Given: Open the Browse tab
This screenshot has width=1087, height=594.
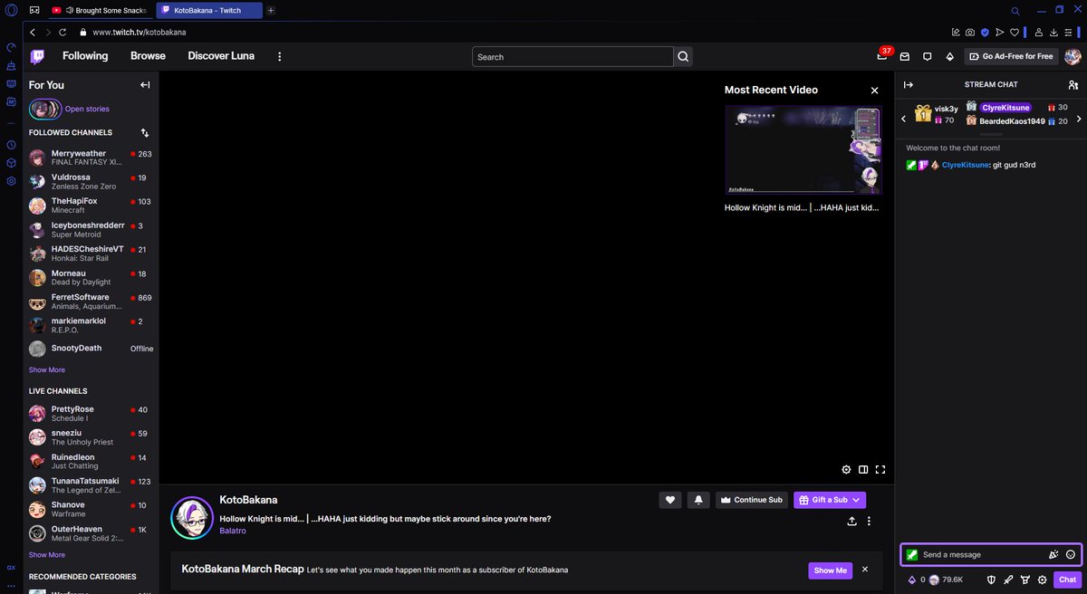Looking at the screenshot, I should click(x=148, y=56).
